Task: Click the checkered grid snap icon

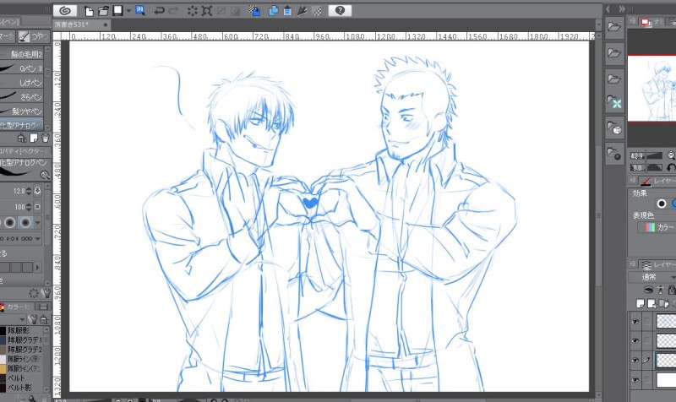Action: tap(317, 11)
